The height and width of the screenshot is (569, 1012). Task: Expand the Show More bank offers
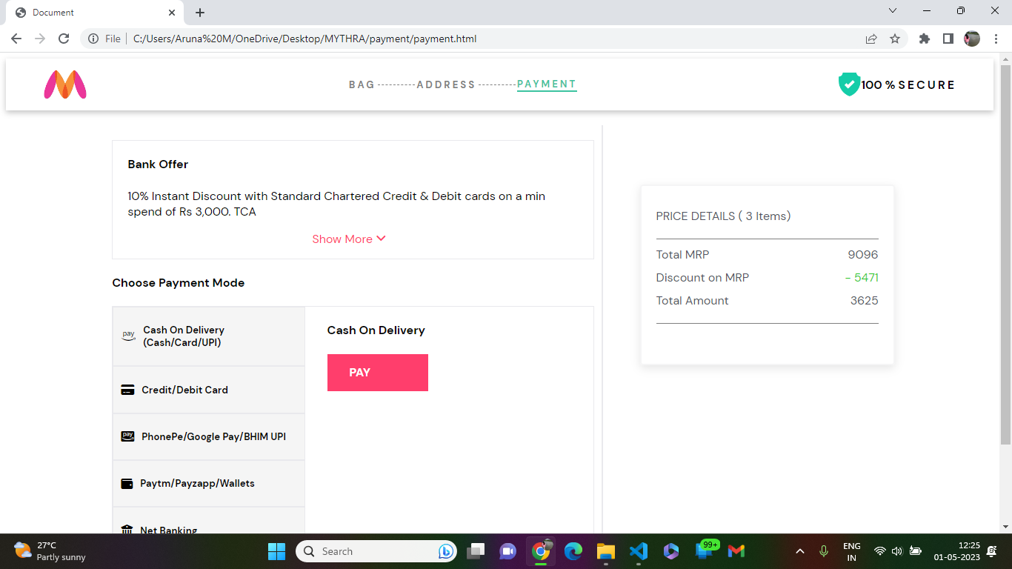click(349, 239)
